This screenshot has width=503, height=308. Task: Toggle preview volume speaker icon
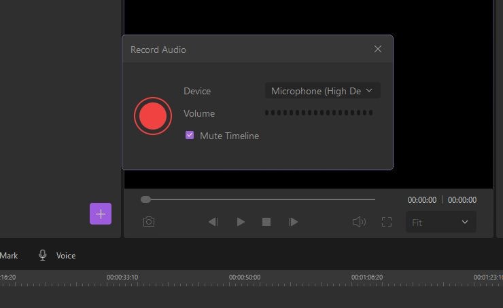pyautogui.click(x=359, y=222)
